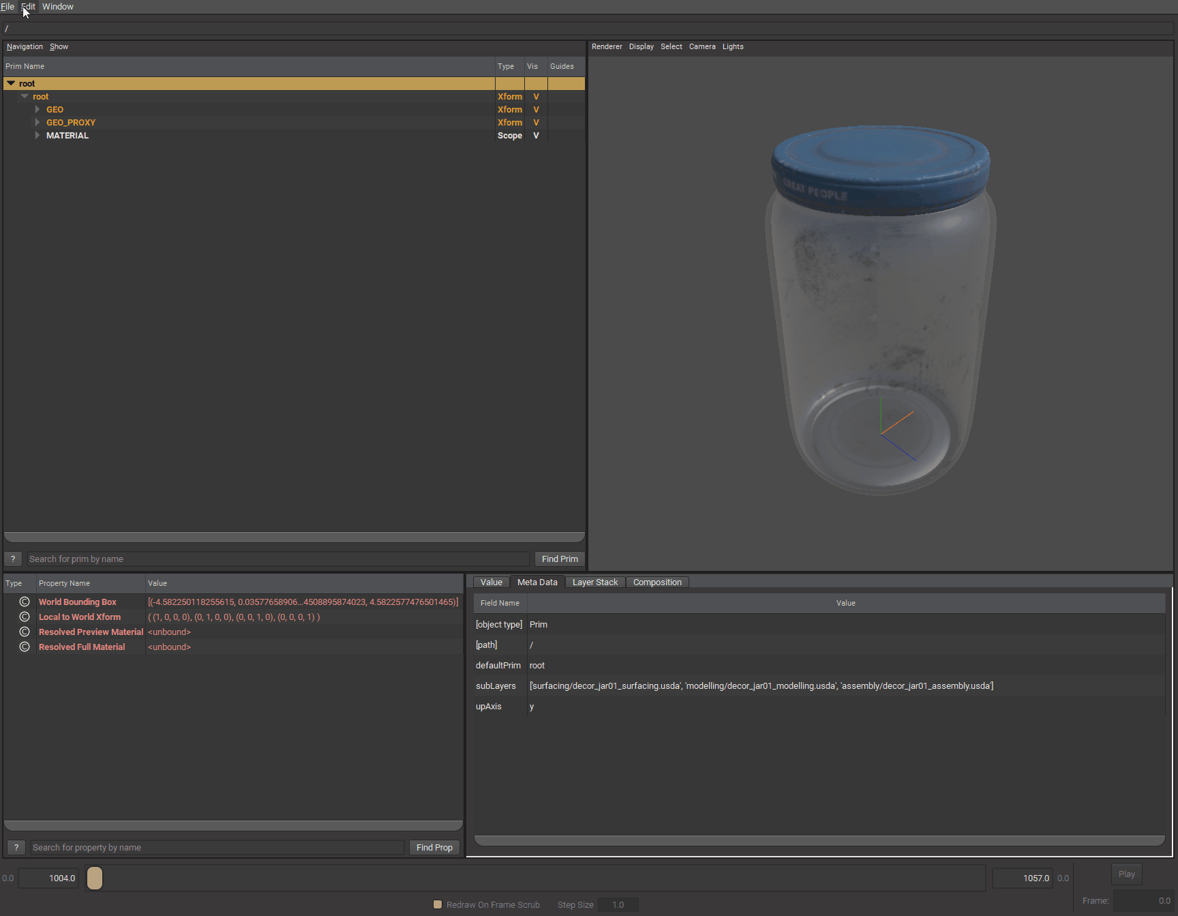Expand the GEO prim in the tree
The height and width of the screenshot is (916, 1178).
tap(37, 110)
